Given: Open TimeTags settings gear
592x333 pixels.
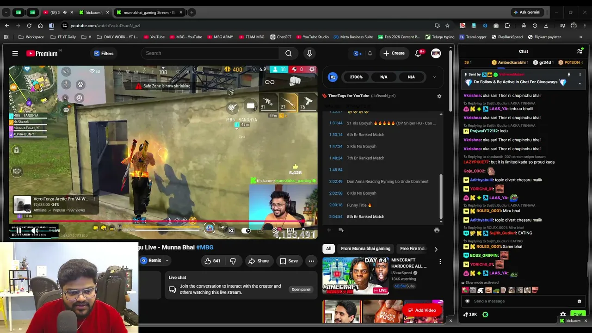Looking at the screenshot, I should pos(439,96).
